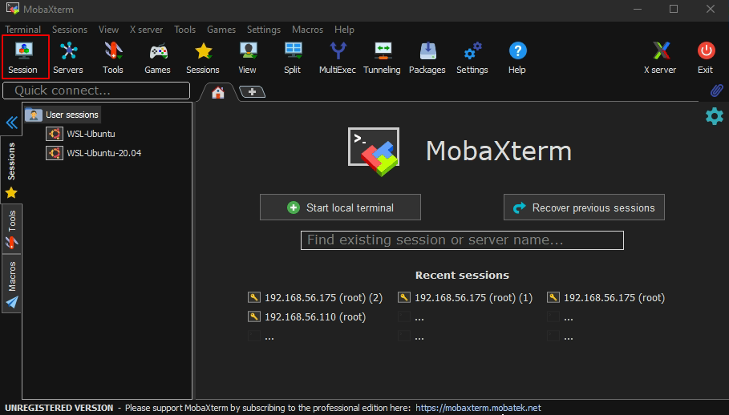Open the mobaxterm.mobatek.net link
729x415 pixels.
point(478,408)
